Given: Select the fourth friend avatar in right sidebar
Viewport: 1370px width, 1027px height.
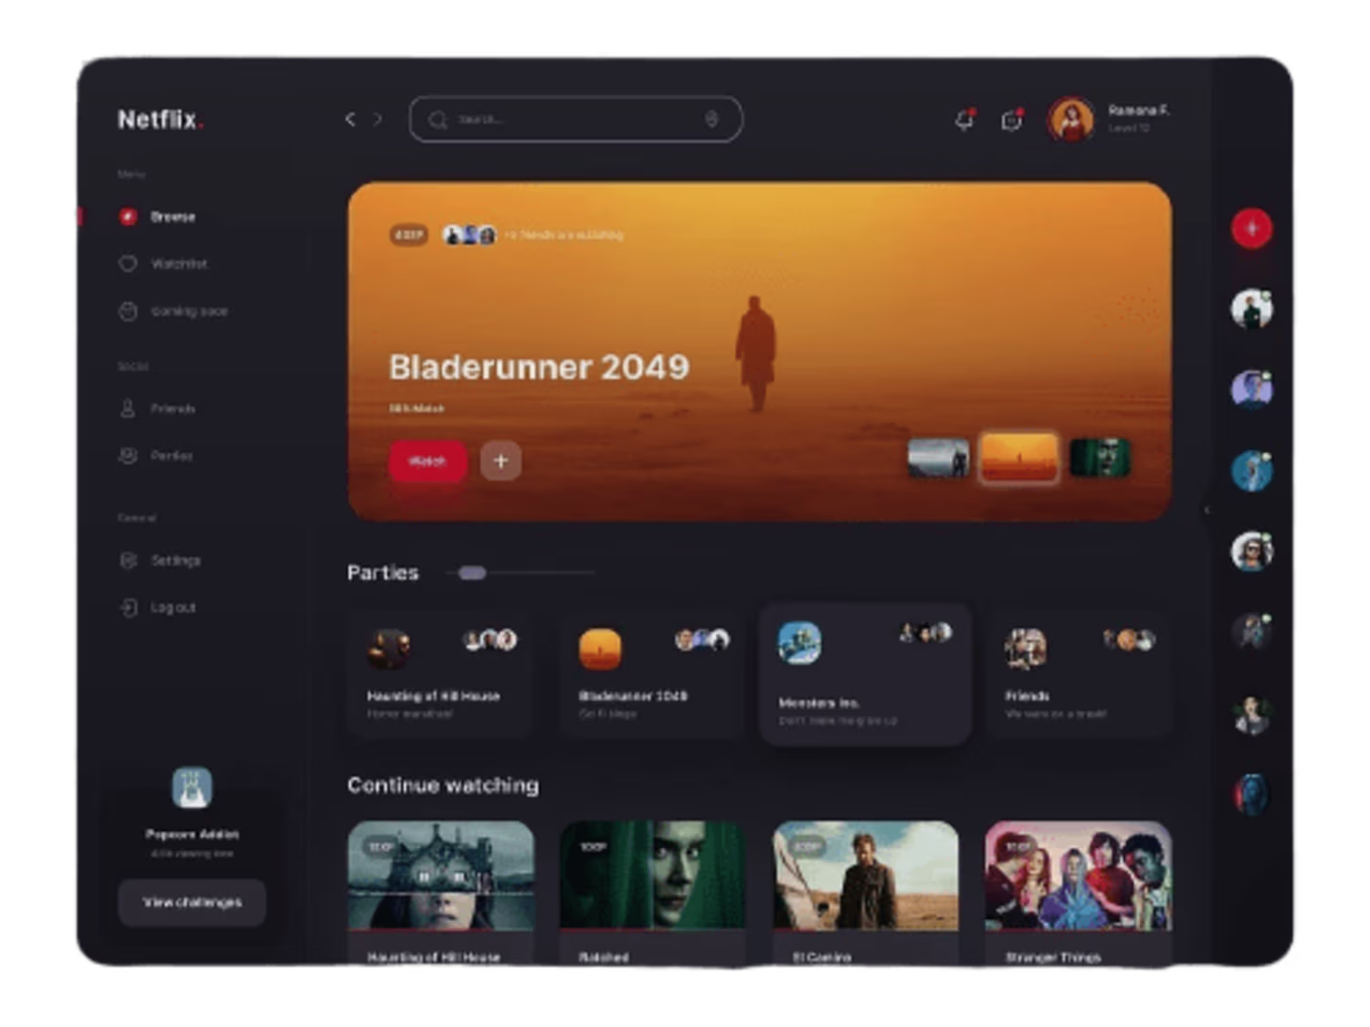Looking at the screenshot, I should tap(1251, 551).
